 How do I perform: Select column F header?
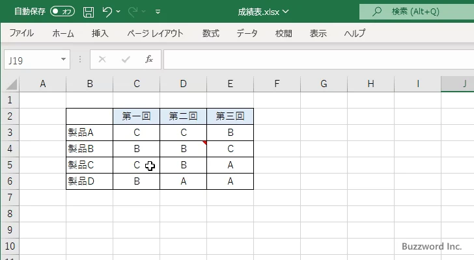[277, 84]
